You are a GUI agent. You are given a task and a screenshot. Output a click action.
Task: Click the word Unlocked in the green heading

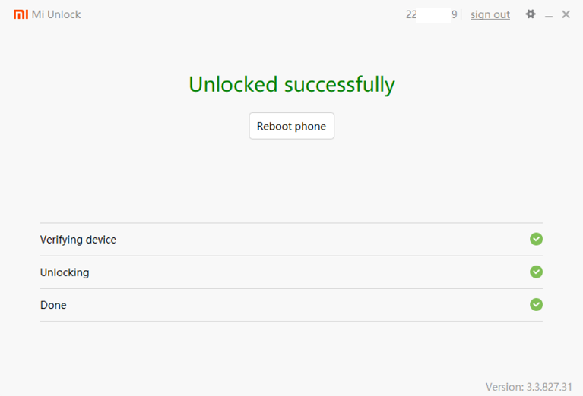[233, 84]
